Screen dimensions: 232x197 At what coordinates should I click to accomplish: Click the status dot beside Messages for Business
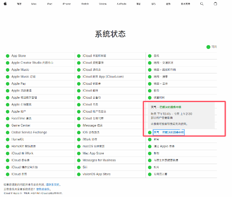[79, 160]
